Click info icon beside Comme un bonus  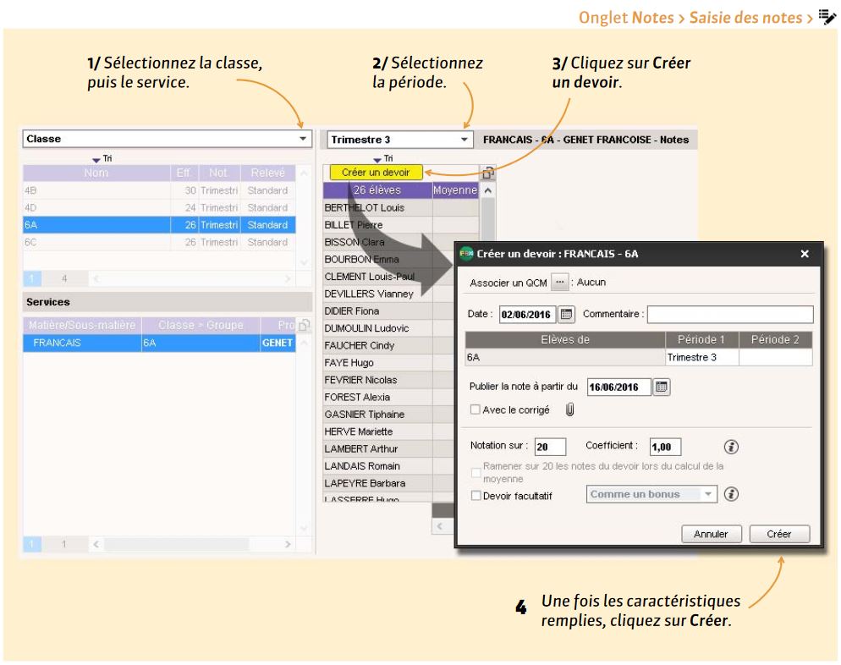pyautogui.click(x=731, y=494)
